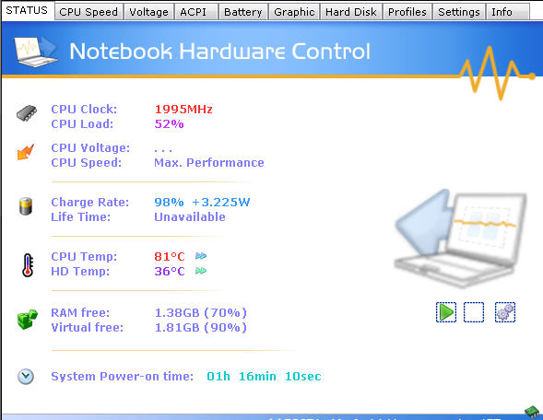The image size is (543, 420).
Task: Click the CPU Speed label in status list
Action: click(87, 163)
